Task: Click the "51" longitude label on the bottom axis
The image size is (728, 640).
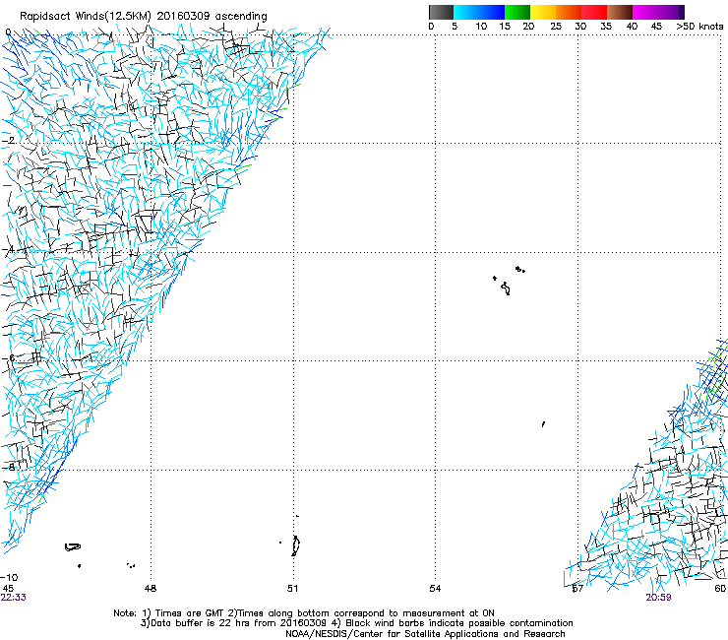Action: (x=292, y=589)
